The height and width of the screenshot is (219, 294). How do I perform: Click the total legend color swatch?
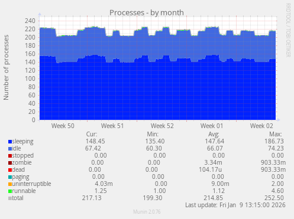pos(10,198)
